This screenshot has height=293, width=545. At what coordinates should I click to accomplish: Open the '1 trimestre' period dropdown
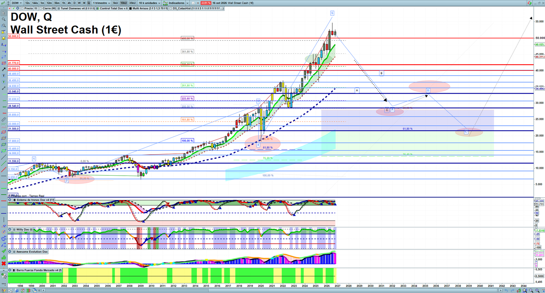tap(102, 3)
